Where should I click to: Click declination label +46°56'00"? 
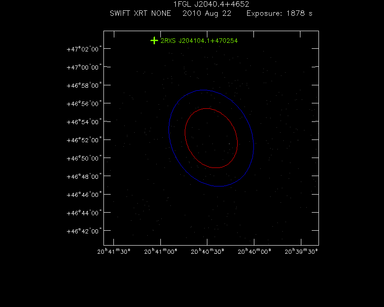coord(84,104)
